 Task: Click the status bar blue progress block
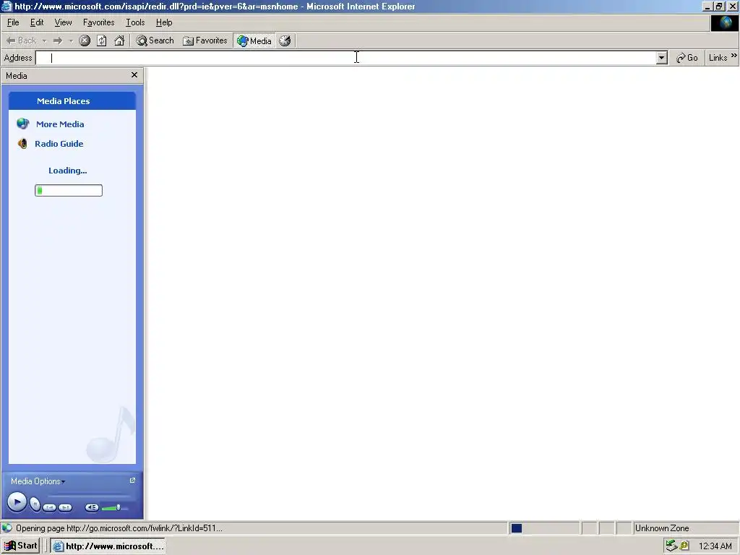[517, 528]
